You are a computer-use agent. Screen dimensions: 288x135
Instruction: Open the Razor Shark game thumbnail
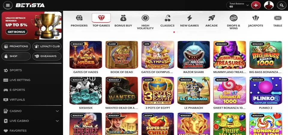click(193, 55)
